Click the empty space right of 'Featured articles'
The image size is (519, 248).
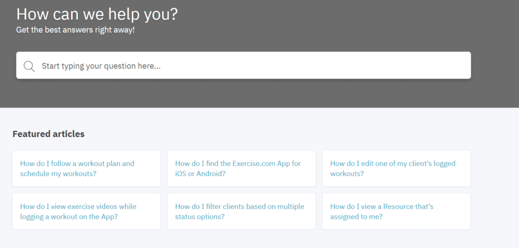304,134
